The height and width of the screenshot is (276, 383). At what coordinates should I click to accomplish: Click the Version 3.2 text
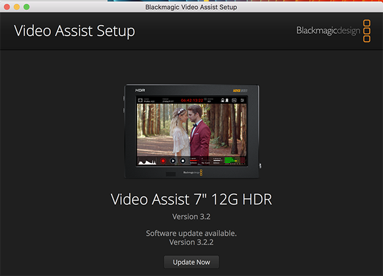(x=191, y=217)
